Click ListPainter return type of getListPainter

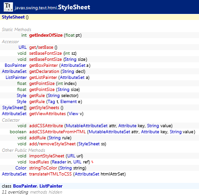point(16,78)
